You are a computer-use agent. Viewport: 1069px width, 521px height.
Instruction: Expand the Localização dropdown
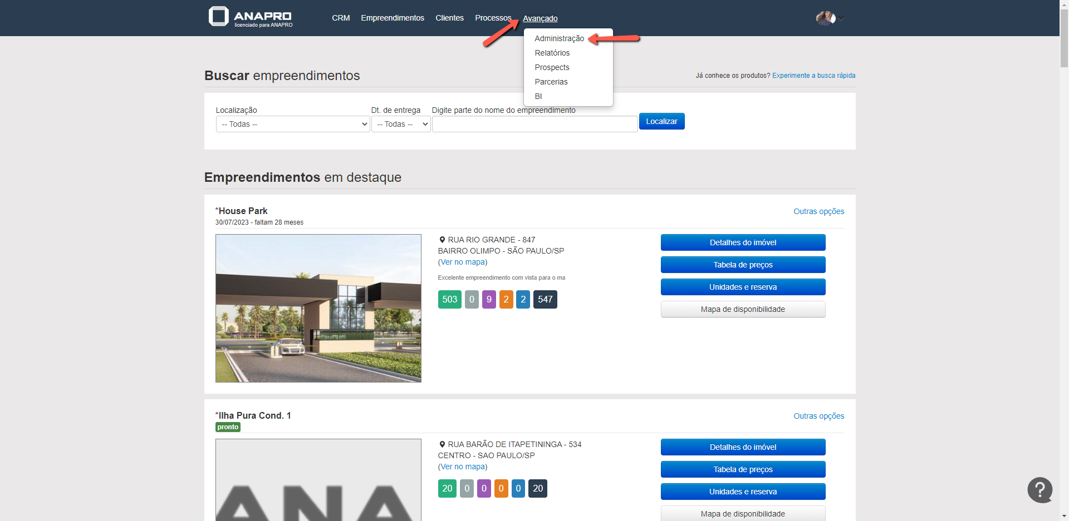(292, 124)
